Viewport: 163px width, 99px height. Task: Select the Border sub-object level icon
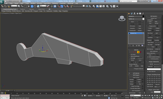[136, 52]
